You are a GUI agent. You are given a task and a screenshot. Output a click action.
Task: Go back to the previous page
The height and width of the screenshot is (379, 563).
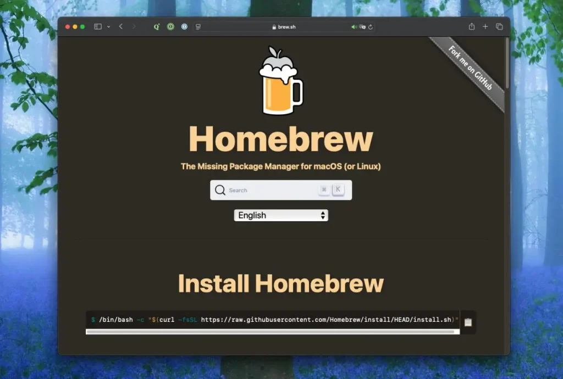(x=121, y=26)
